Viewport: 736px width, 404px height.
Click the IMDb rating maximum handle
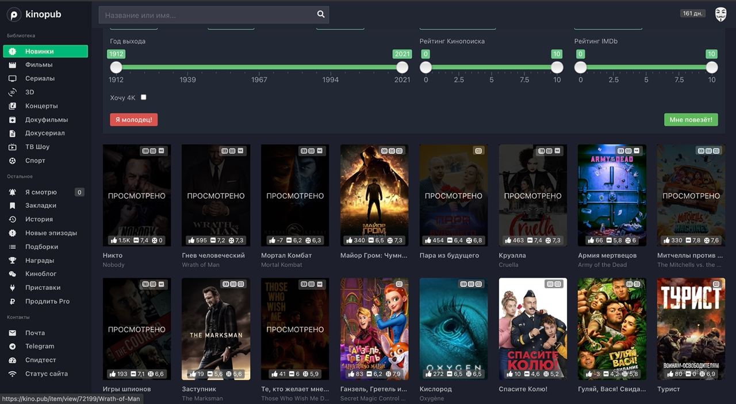tap(712, 67)
